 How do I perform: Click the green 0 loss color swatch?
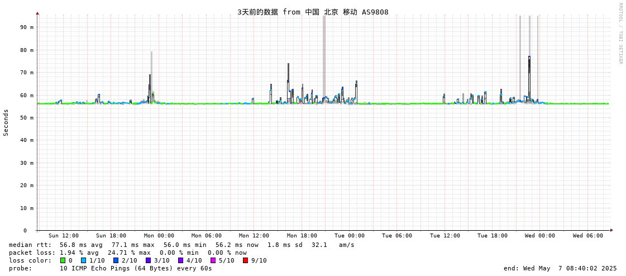63,260
